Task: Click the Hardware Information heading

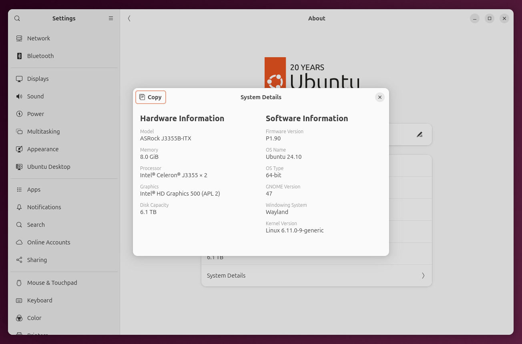Action: 182,118
